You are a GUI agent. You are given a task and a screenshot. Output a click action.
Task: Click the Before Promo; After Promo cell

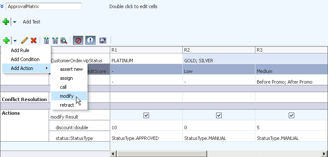point(292,80)
